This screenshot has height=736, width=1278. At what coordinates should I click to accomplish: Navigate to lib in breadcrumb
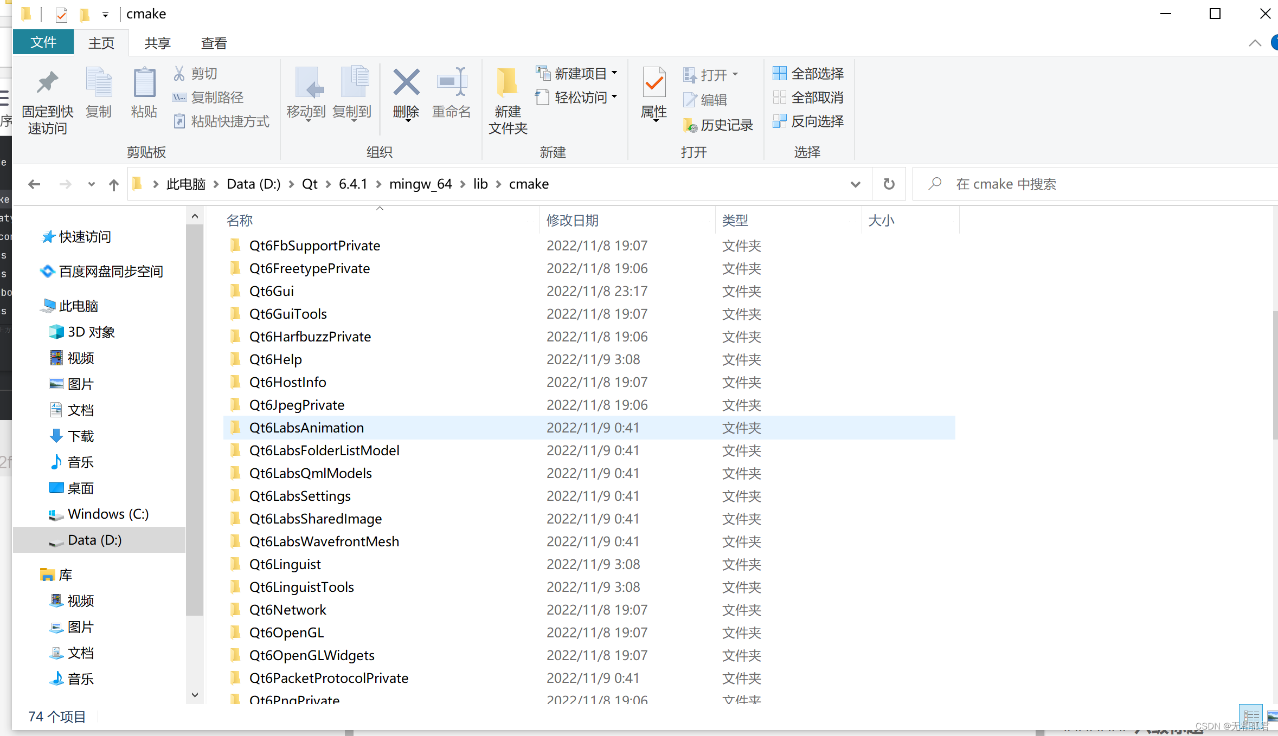pos(480,184)
